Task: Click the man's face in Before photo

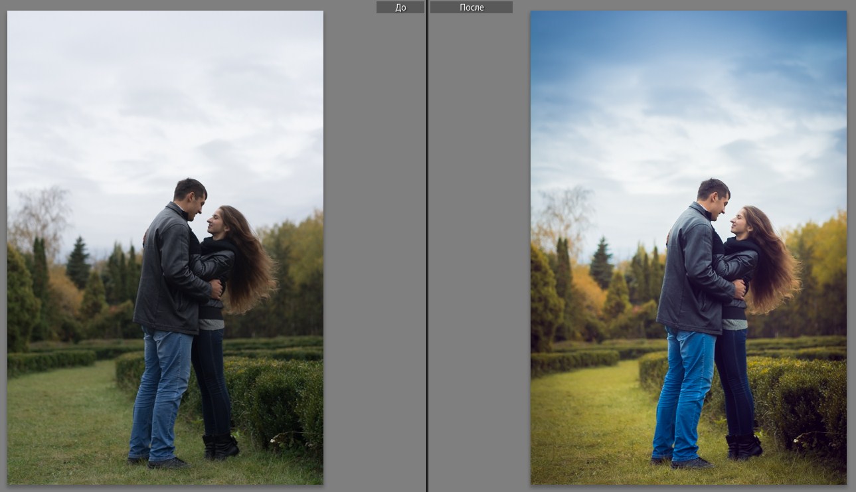Action: click(x=195, y=201)
